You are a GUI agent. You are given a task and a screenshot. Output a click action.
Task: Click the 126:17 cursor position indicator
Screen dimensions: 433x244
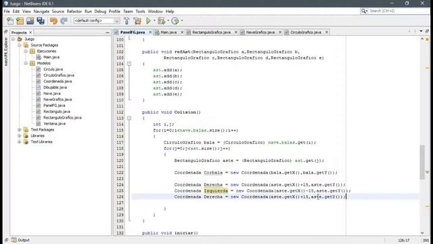(x=404, y=241)
